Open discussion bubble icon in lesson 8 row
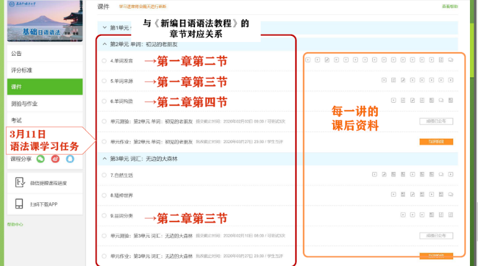The image size is (478, 266). pyautogui.click(x=450, y=195)
